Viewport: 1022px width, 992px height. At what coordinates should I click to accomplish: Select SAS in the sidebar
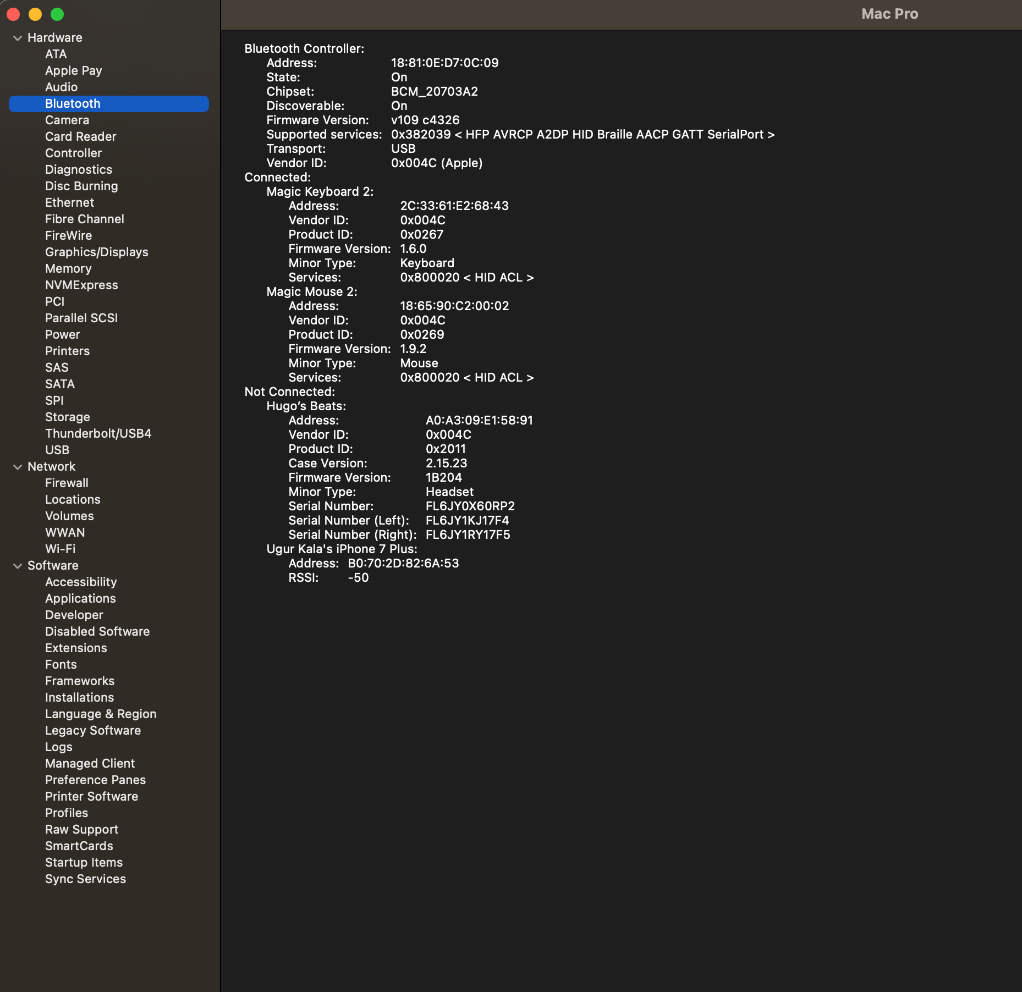(x=57, y=367)
